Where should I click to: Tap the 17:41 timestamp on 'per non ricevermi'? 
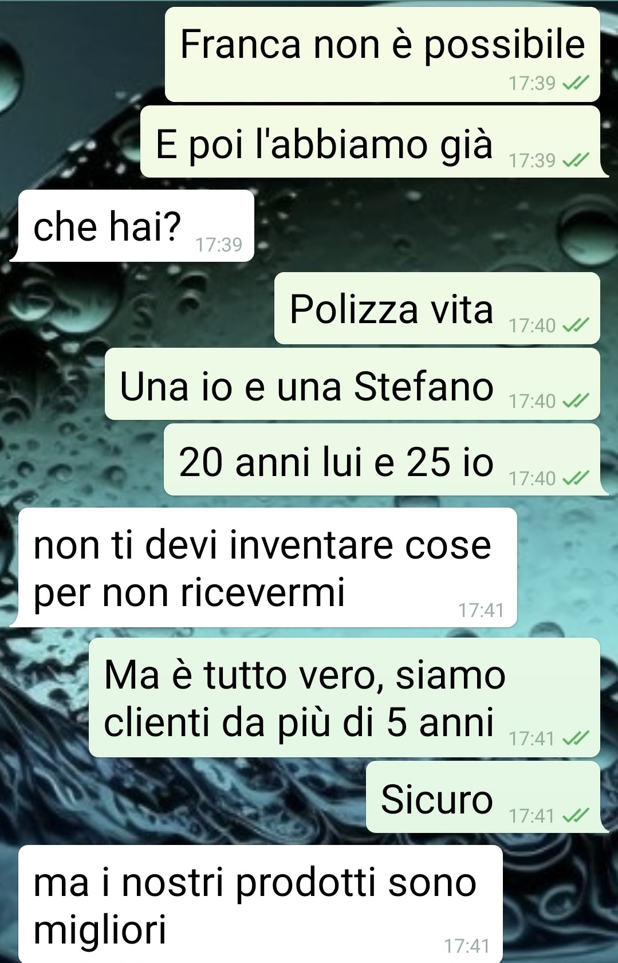(481, 611)
